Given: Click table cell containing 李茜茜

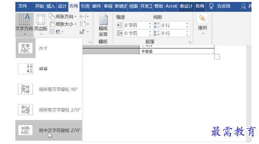Looking at the screenshot, I should (x=177, y=51).
